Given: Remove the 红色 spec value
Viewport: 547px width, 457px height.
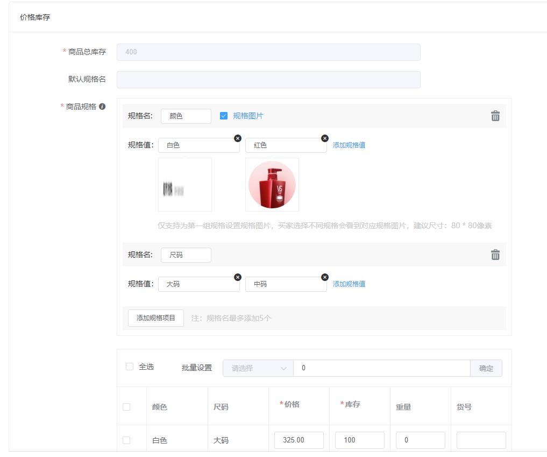Looking at the screenshot, I should pos(324,138).
